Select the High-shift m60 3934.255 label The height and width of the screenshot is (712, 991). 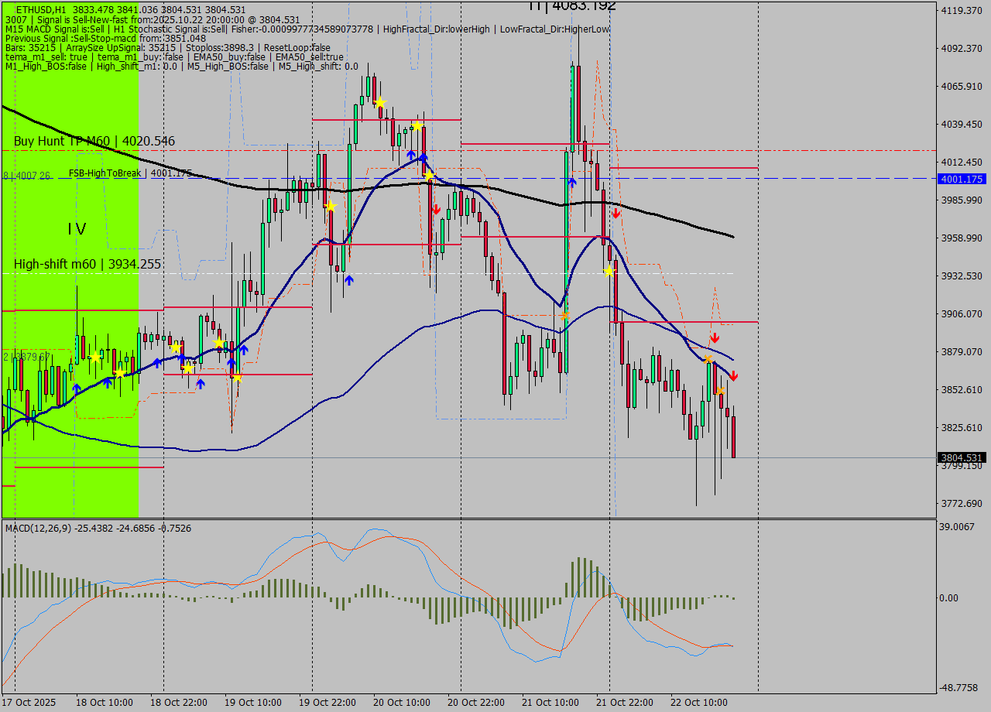(87, 264)
